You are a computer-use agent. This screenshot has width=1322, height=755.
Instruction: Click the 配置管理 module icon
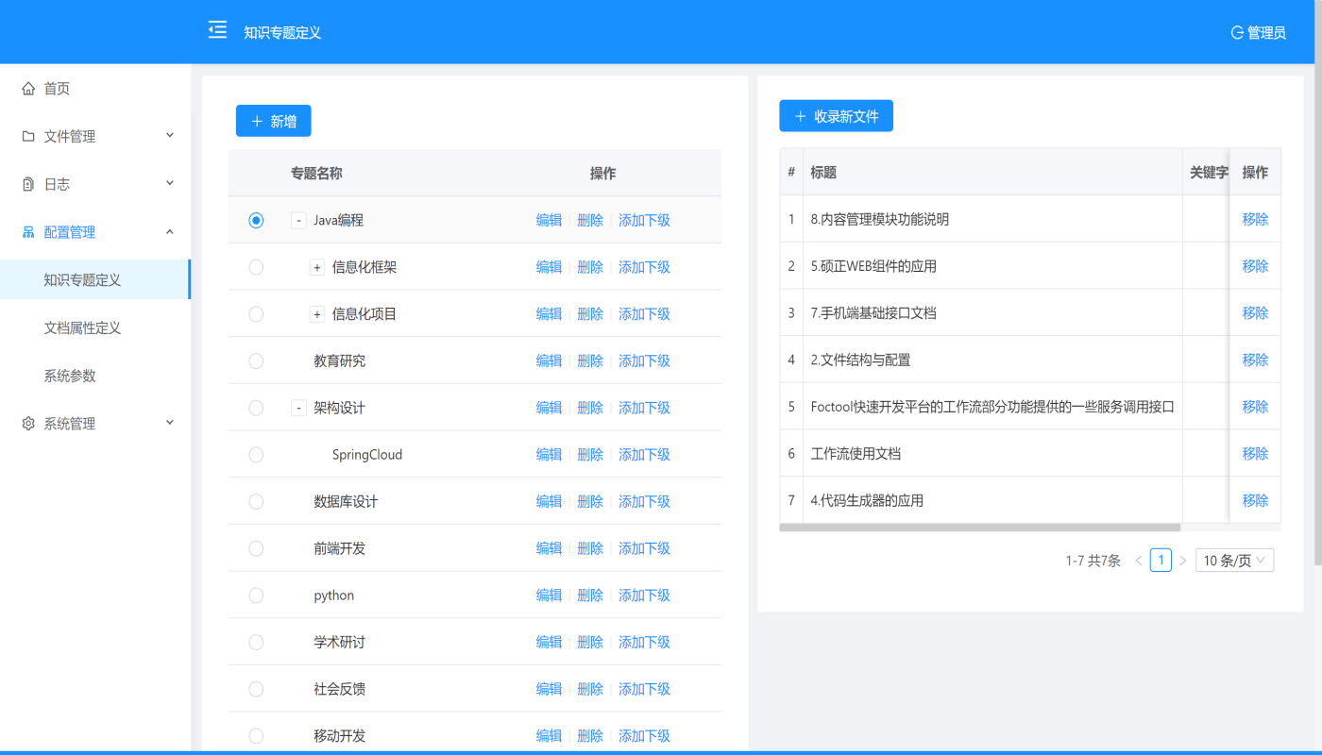click(26, 231)
